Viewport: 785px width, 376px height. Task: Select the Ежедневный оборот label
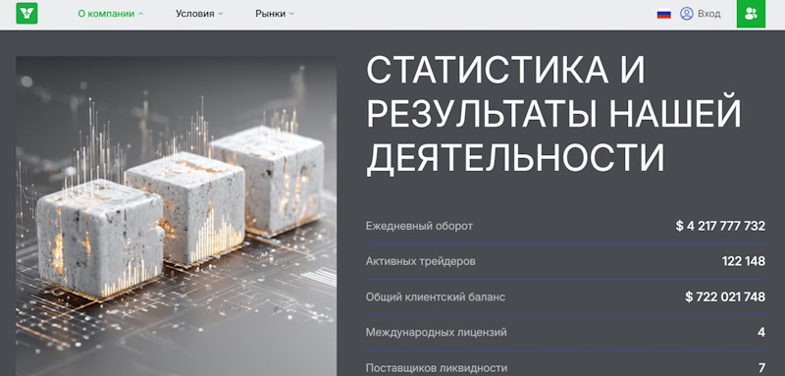click(419, 226)
